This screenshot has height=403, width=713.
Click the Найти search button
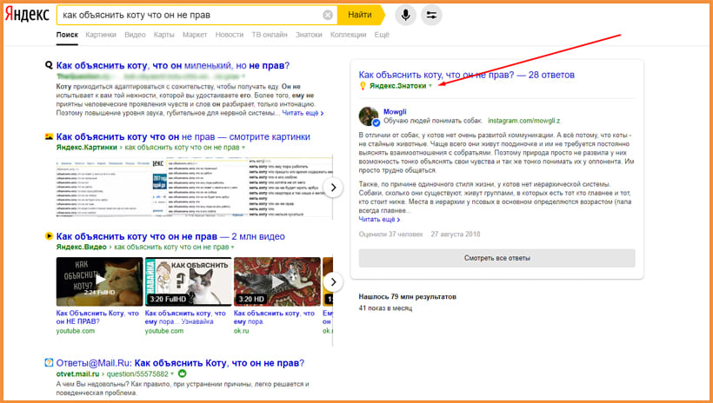pos(360,15)
